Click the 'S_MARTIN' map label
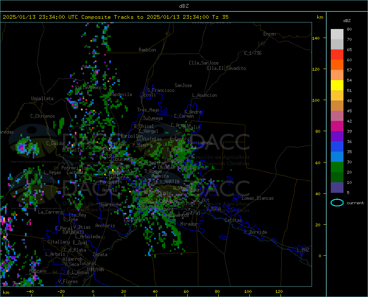368x297 pixels. coord(169,182)
